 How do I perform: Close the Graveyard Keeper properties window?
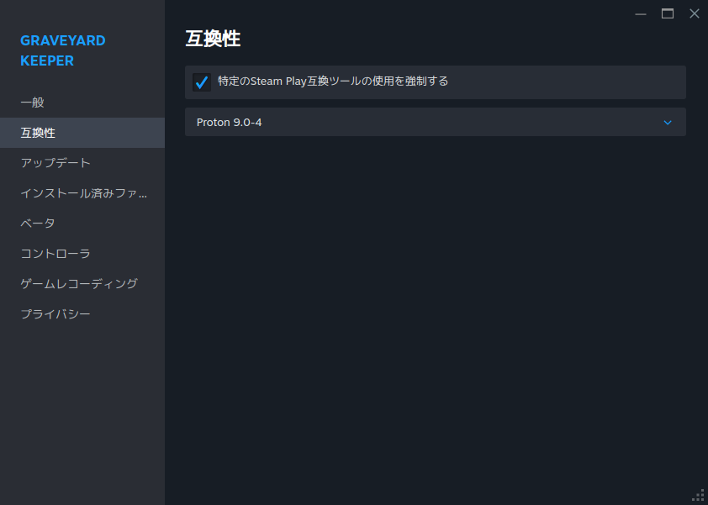[694, 13]
